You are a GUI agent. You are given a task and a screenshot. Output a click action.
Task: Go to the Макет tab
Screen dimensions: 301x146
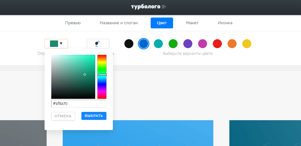click(192, 23)
